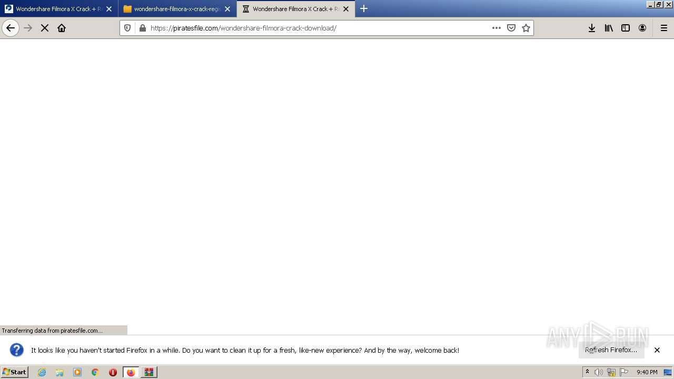Screen dimensions: 674x379
Task: View site security padlock details
Action: click(x=142, y=28)
